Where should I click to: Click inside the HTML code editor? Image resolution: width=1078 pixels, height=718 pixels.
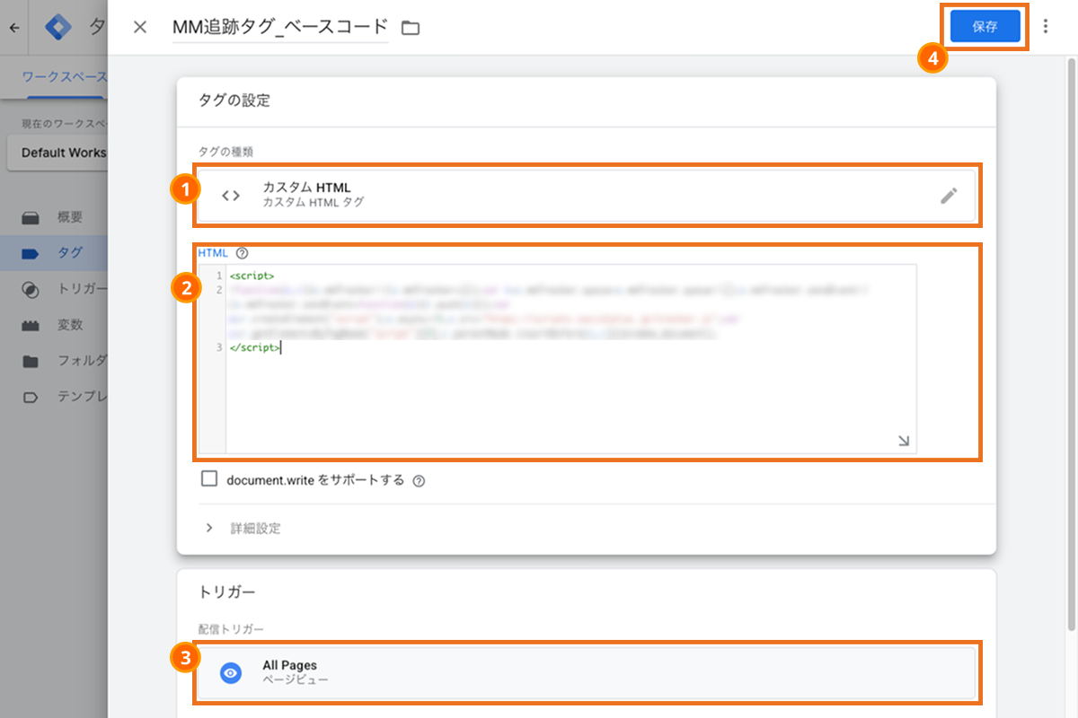point(570,359)
